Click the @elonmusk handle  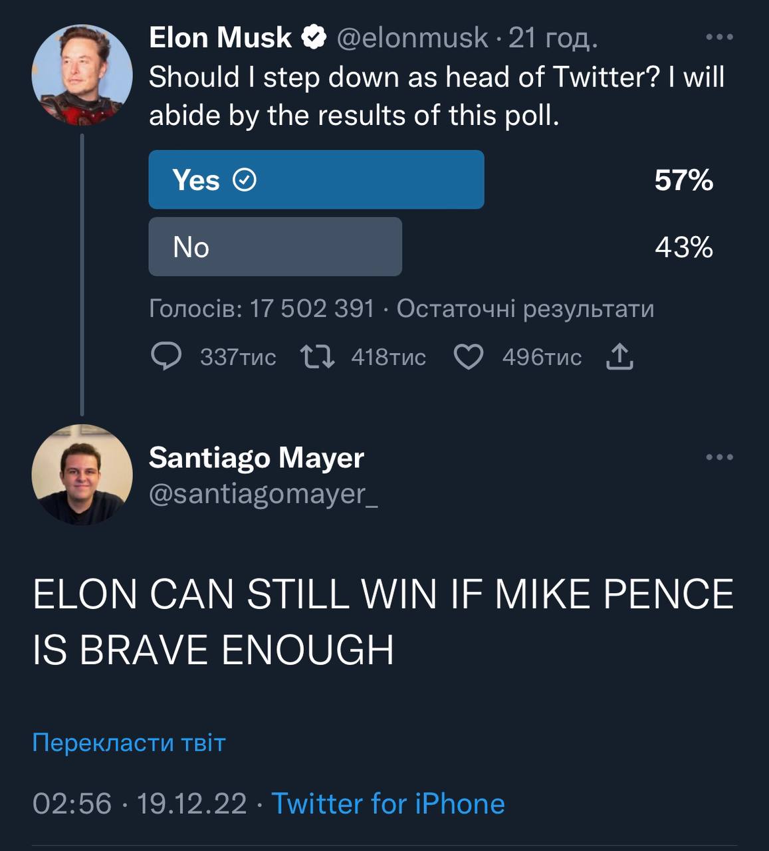point(412,38)
